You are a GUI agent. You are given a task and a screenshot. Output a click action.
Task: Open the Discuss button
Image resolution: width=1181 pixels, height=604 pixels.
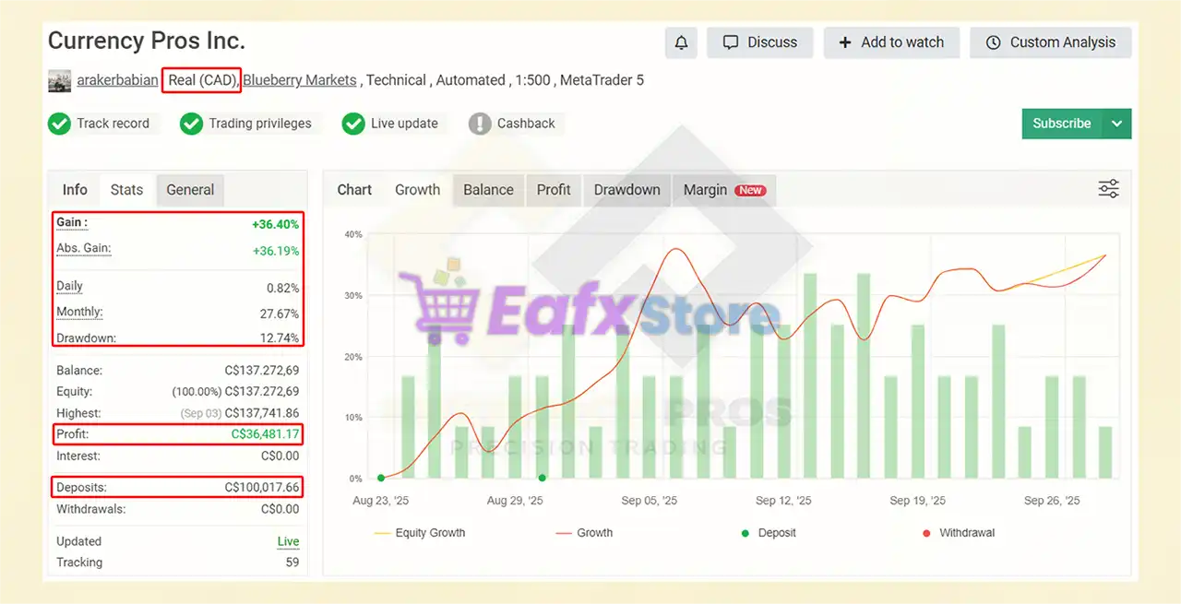[x=759, y=42]
